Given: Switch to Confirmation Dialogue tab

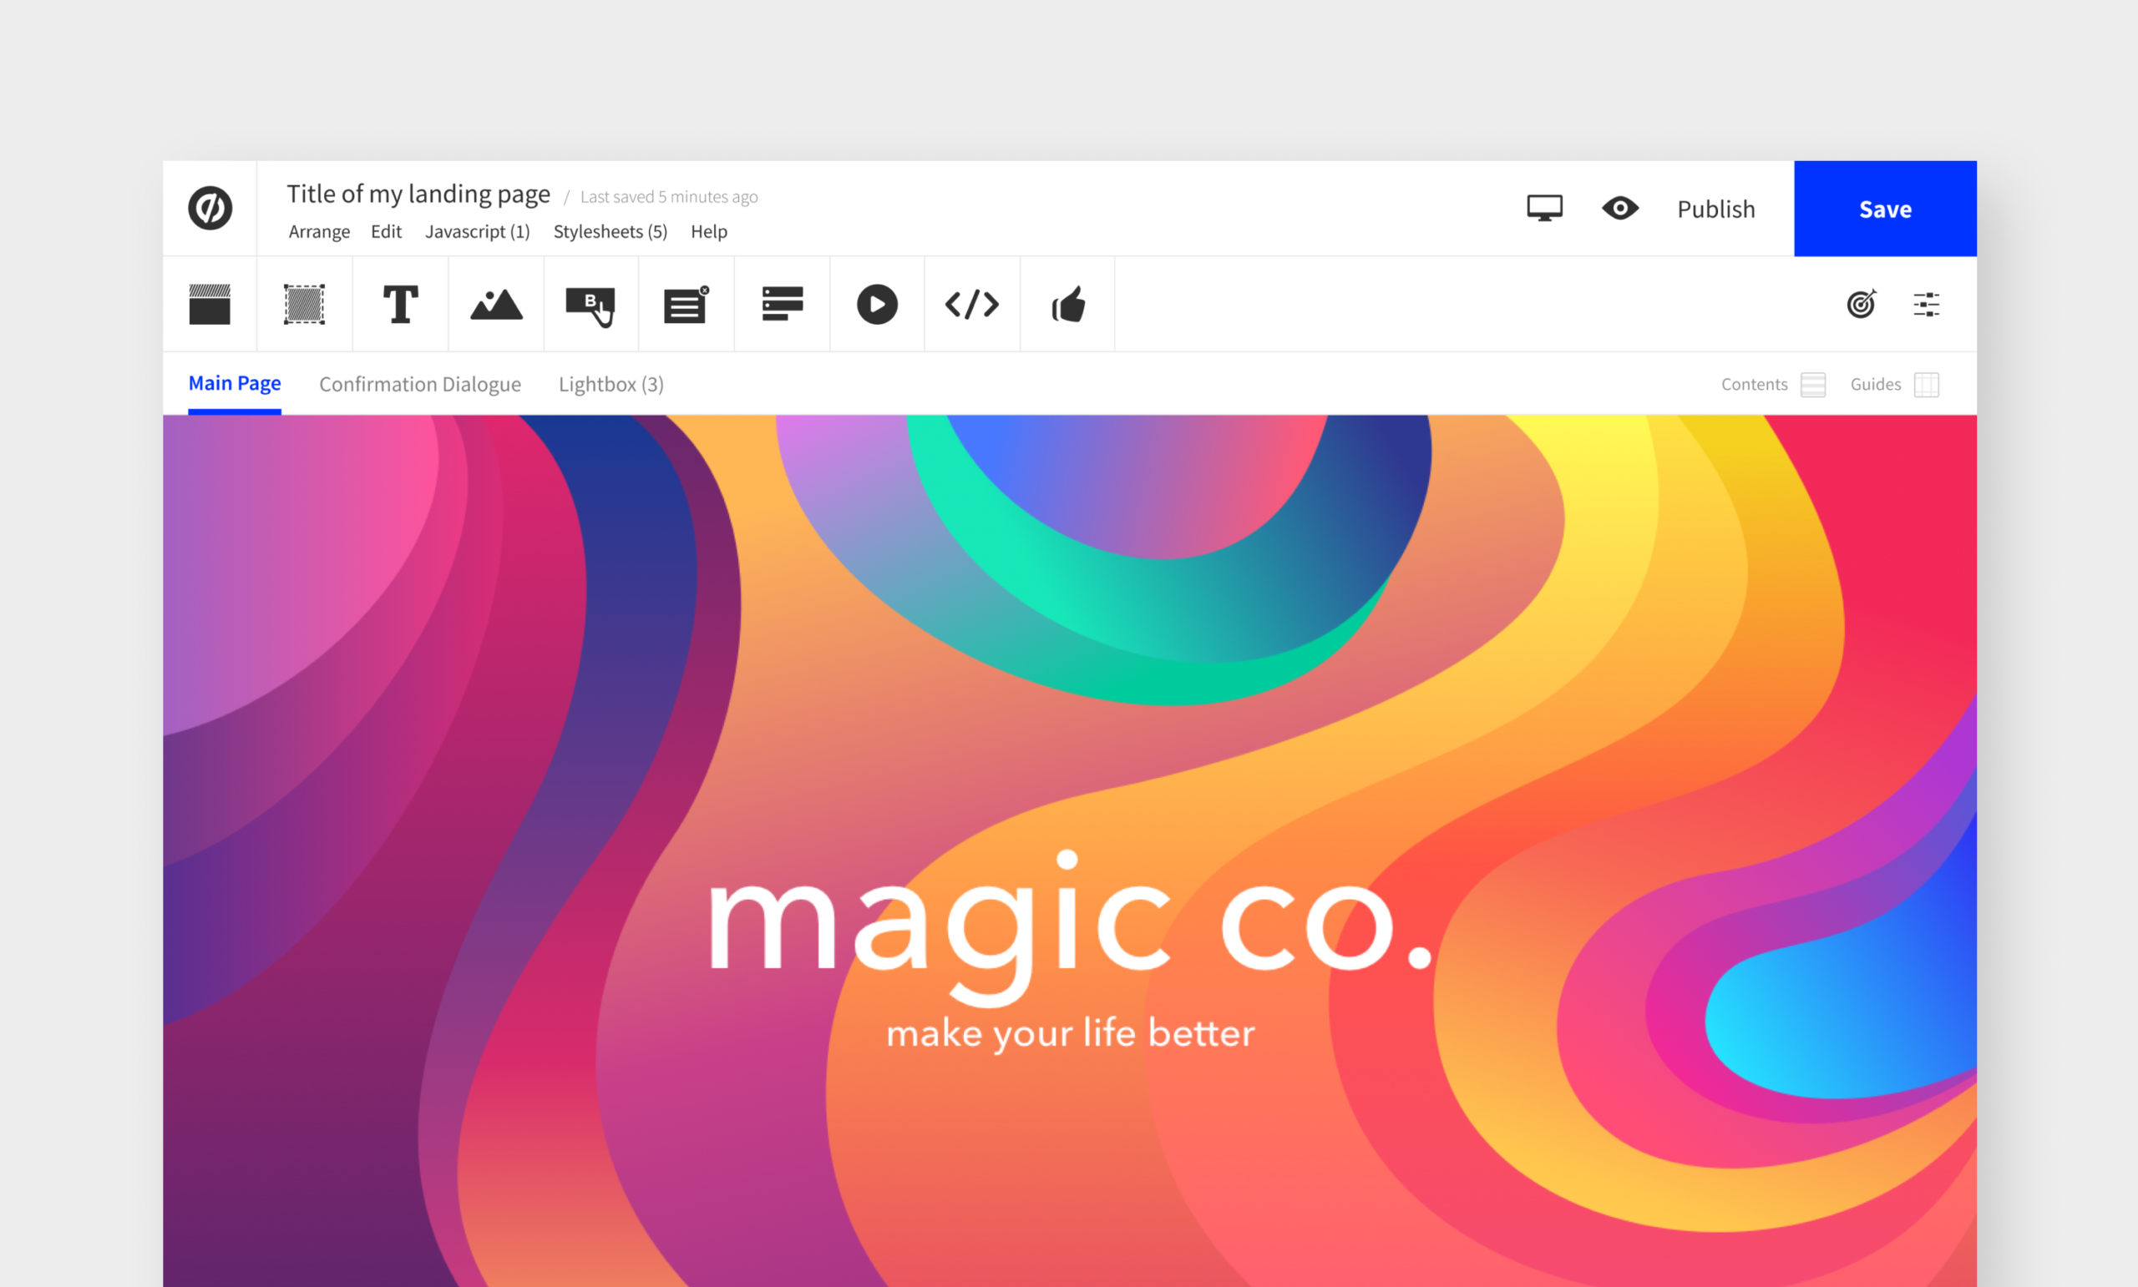Looking at the screenshot, I should click(x=420, y=384).
